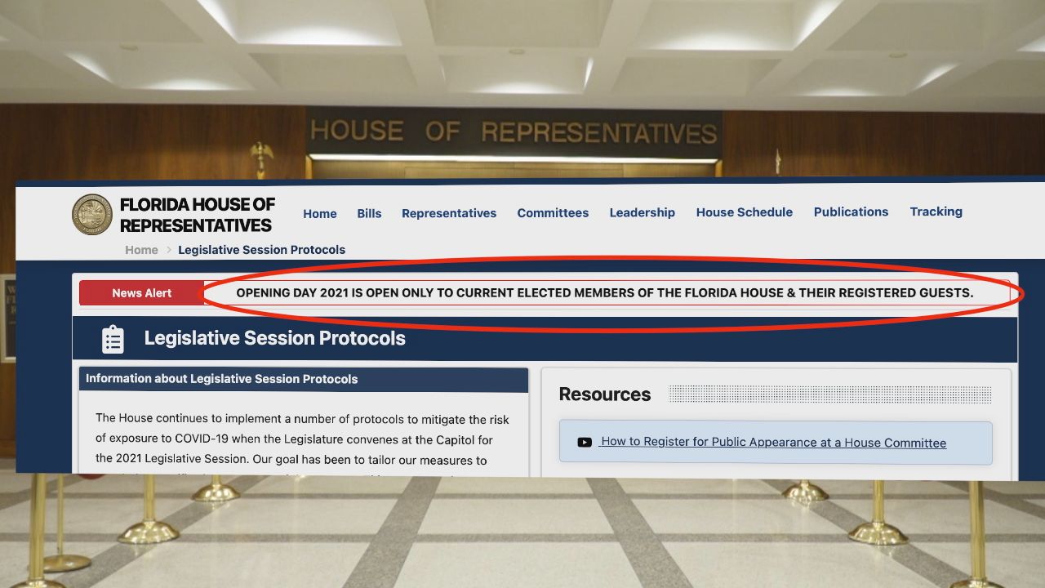Open the Home menu item

coord(320,213)
